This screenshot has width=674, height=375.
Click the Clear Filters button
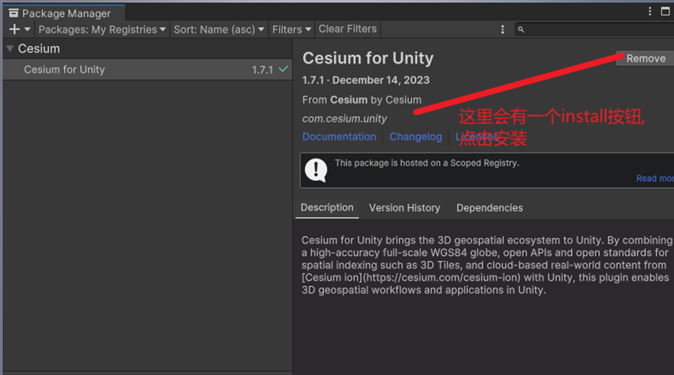pyautogui.click(x=347, y=29)
